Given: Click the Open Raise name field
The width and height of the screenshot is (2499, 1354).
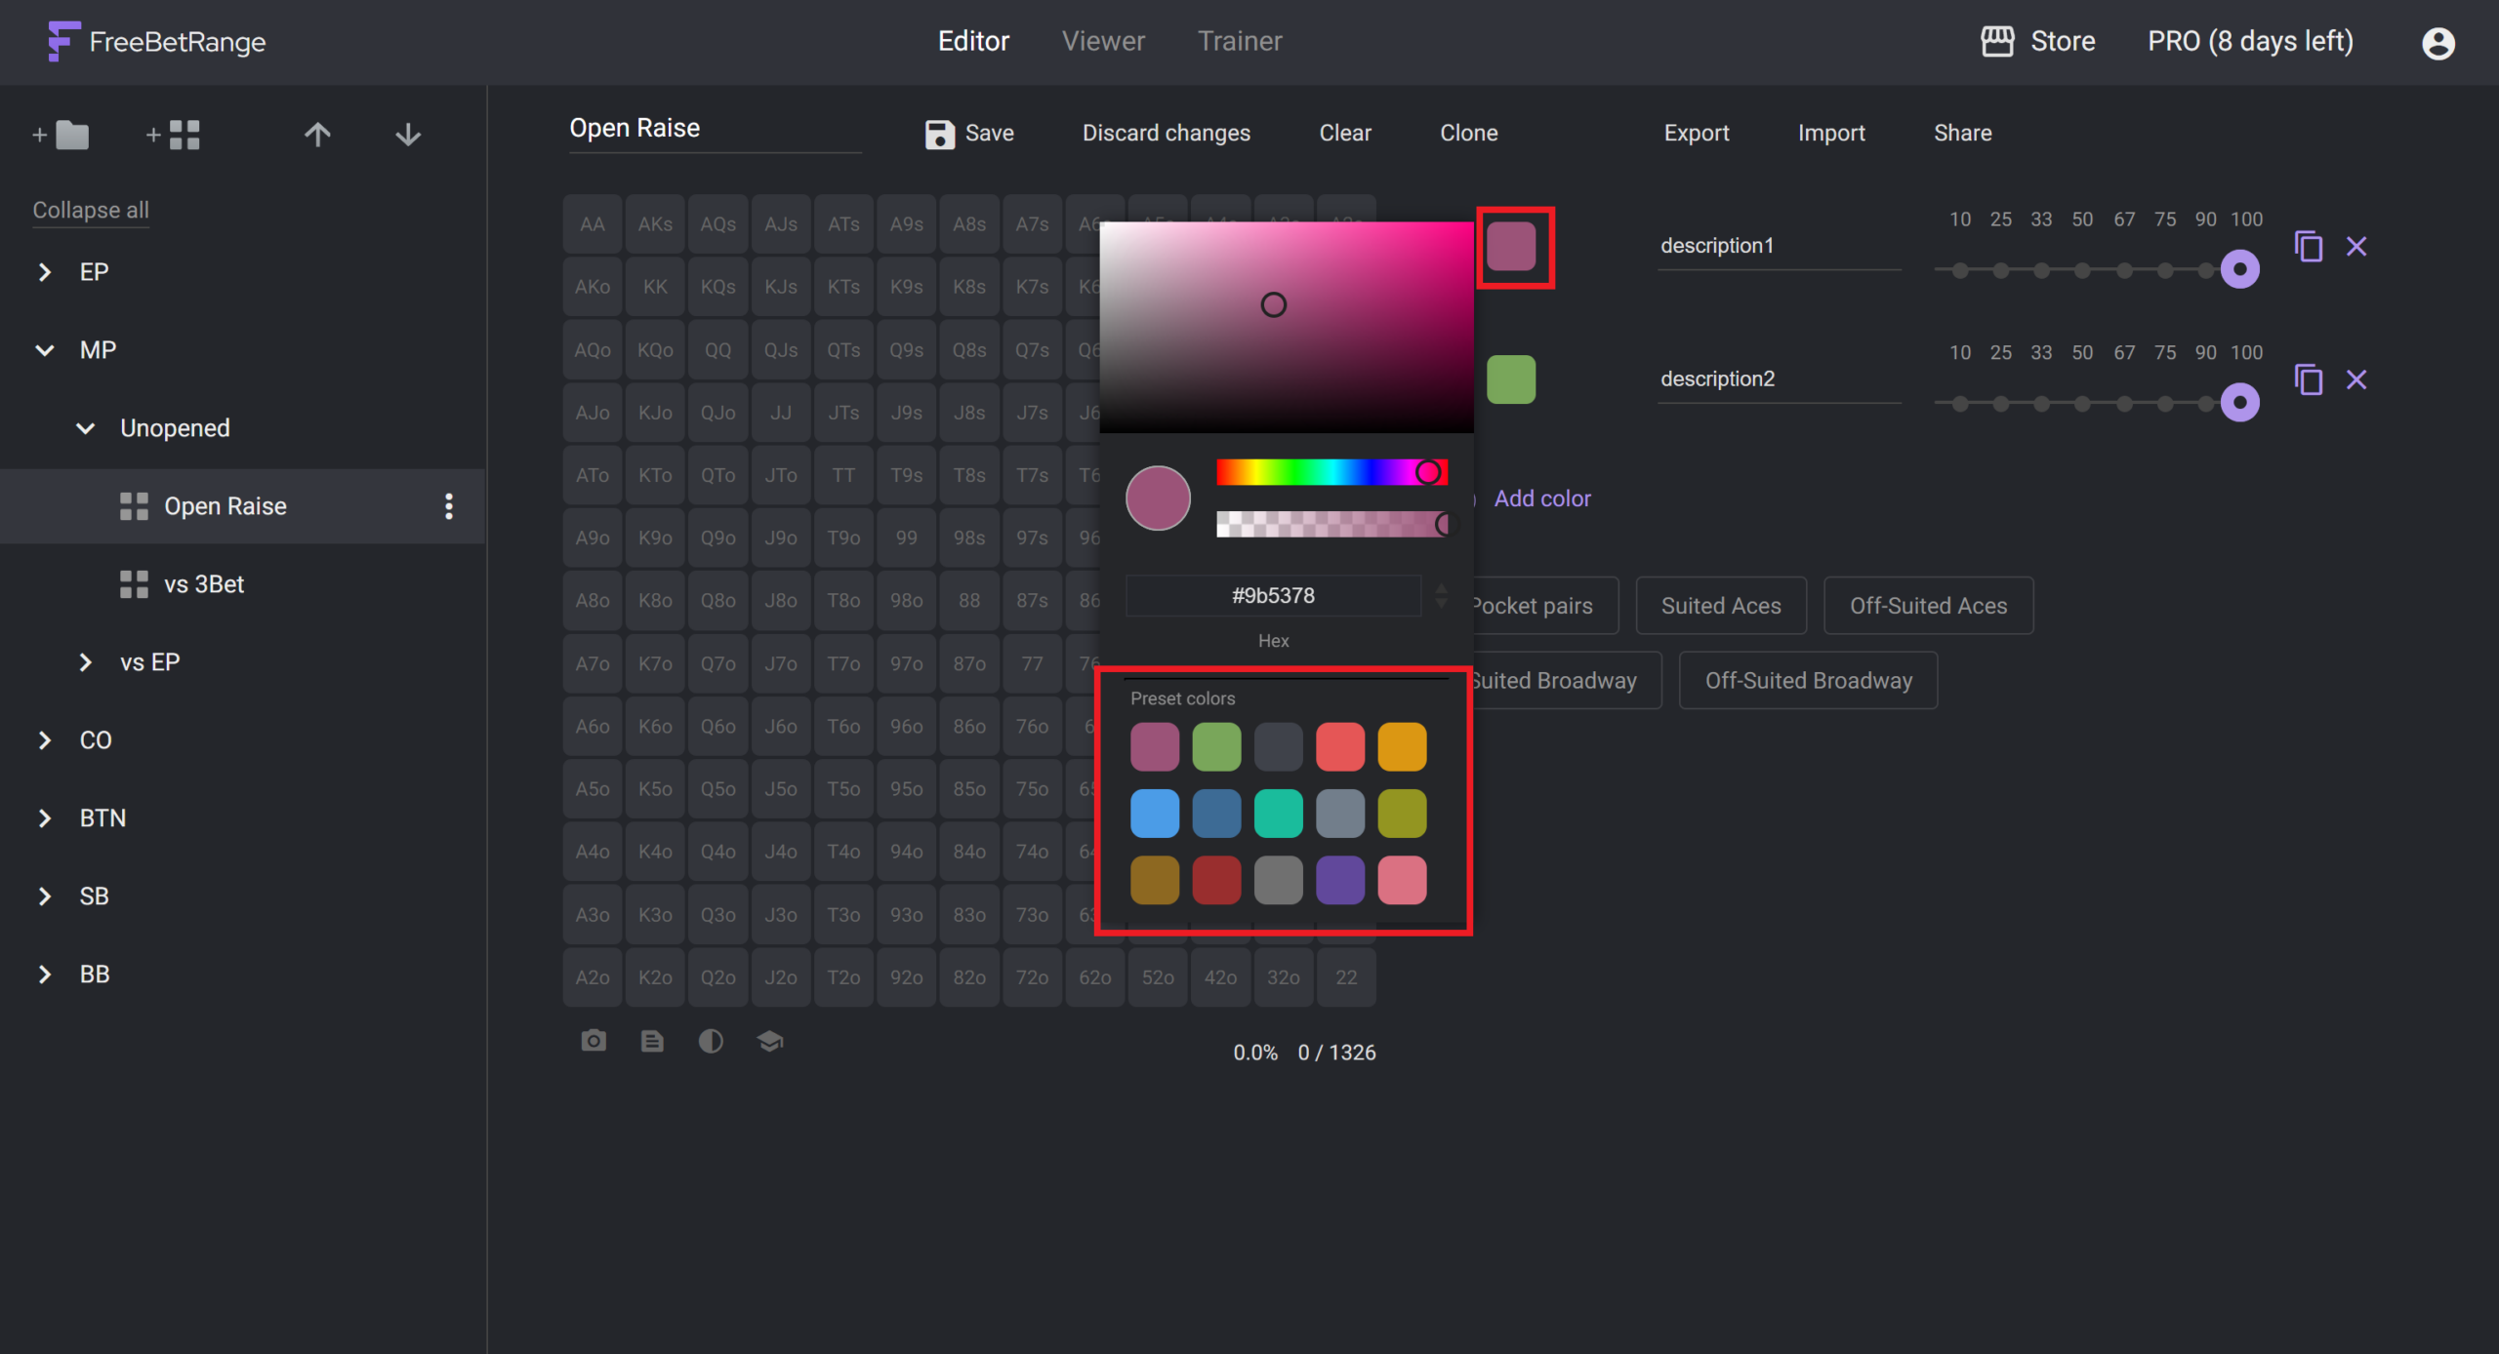Looking at the screenshot, I should pos(715,129).
